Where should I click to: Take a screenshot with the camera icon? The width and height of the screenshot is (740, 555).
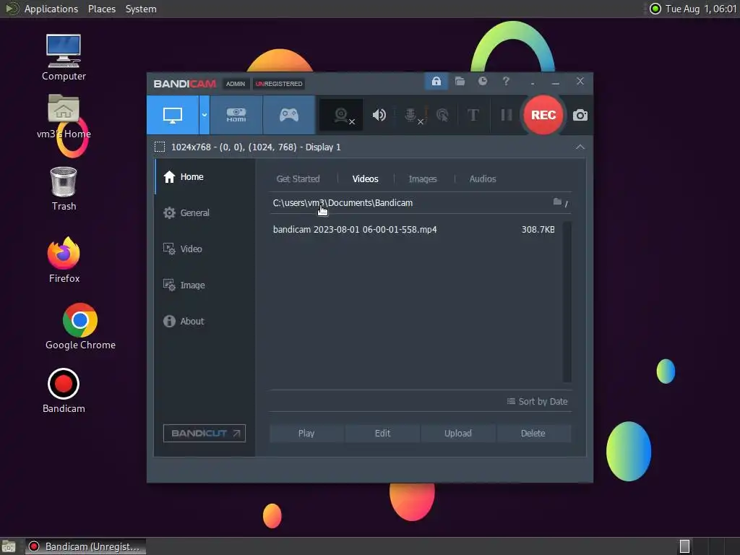(580, 115)
